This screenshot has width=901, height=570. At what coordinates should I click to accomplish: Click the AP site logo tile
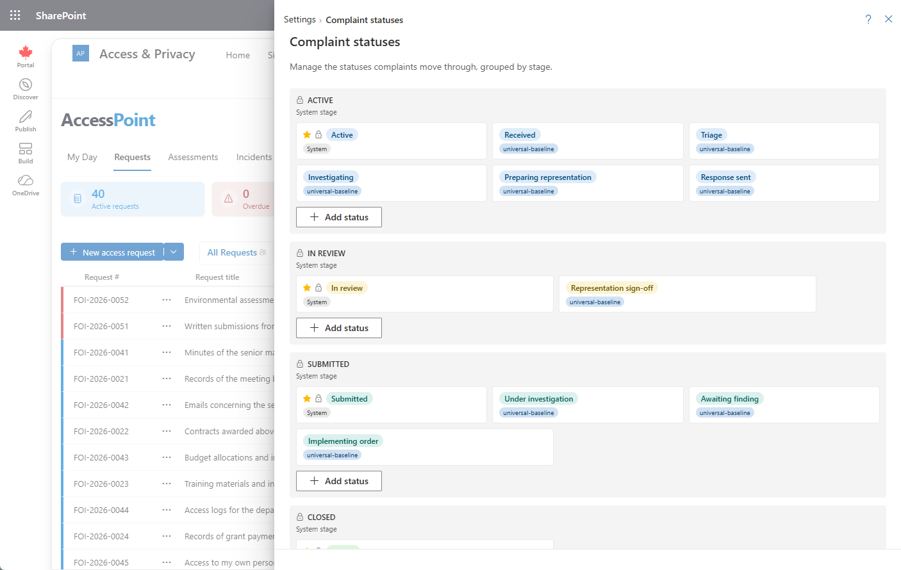point(81,54)
